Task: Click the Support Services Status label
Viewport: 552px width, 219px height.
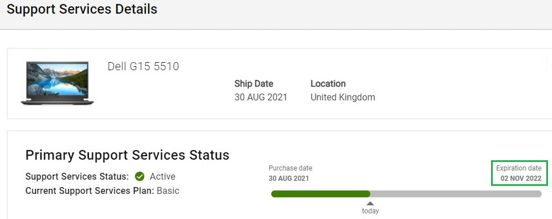Action: (77, 176)
